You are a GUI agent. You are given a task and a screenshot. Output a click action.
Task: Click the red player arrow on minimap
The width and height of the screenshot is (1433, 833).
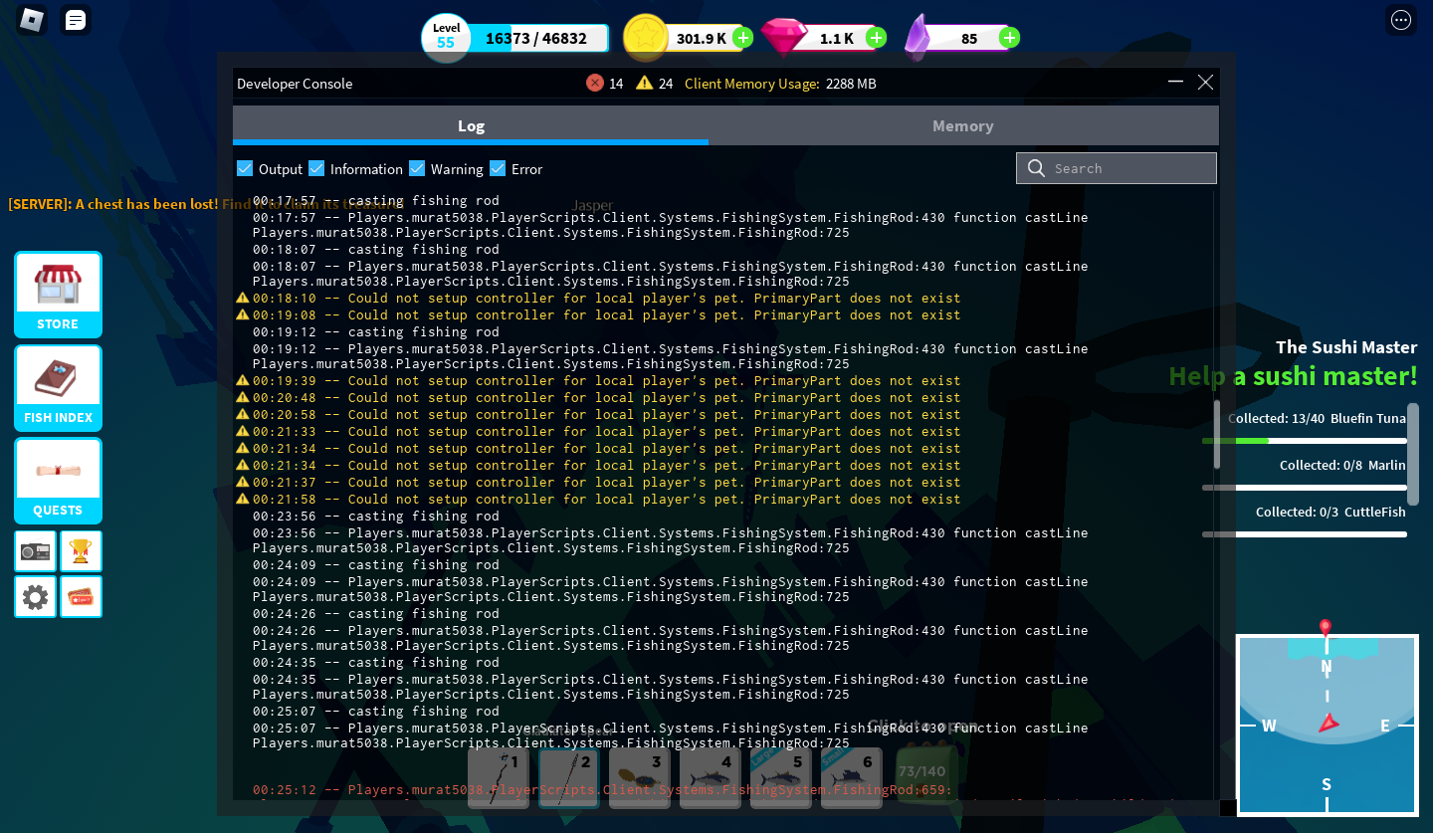[1329, 724]
